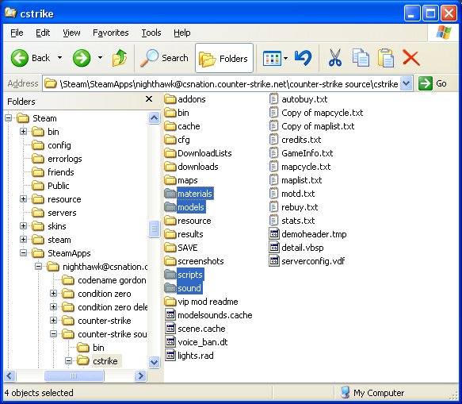Screen dimensions: 462x404
Task: Select the maps folder icon
Action: (170, 180)
